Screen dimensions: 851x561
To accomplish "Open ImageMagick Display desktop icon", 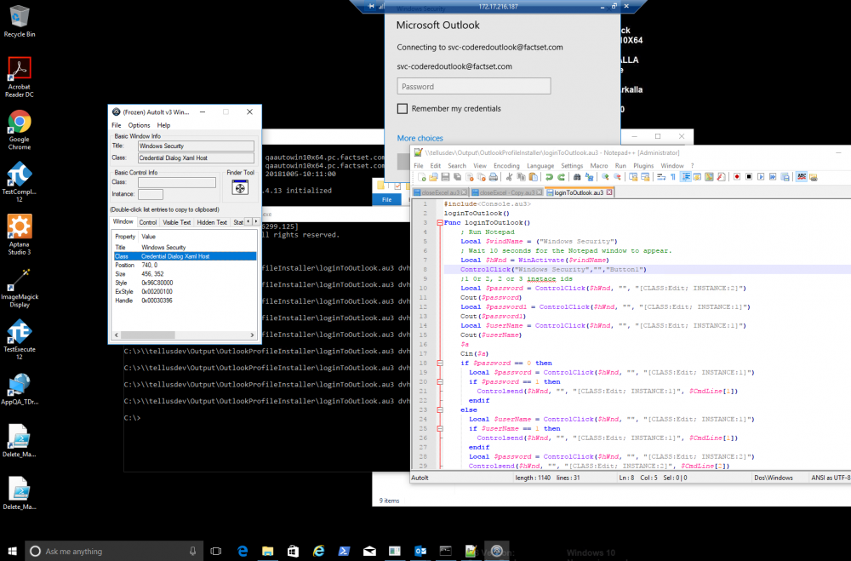I will pos(20,288).
